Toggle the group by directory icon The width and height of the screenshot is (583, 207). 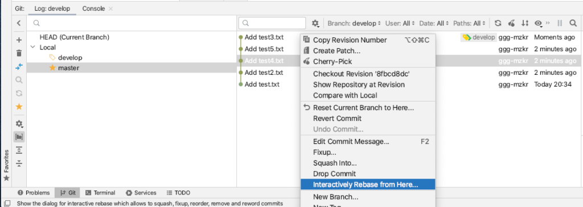pyautogui.click(x=19, y=137)
